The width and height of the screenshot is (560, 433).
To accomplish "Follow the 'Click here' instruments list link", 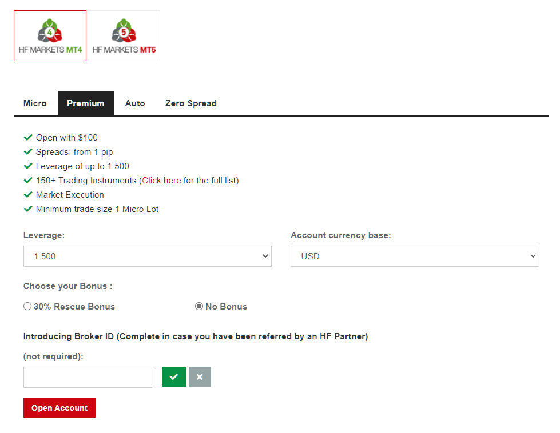I will coord(161,181).
